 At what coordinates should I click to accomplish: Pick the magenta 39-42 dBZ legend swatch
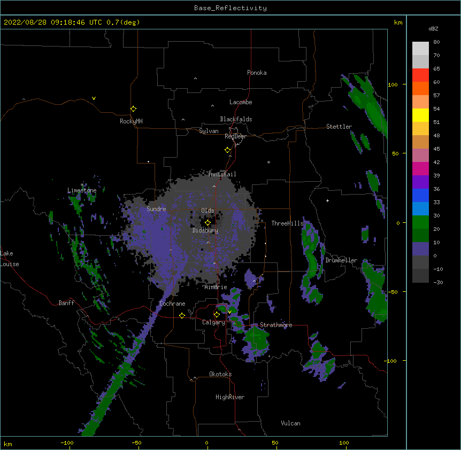pyautogui.click(x=420, y=168)
